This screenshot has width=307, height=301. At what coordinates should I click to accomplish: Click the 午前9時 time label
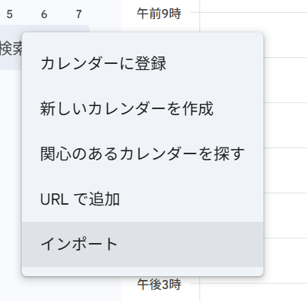click(159, 14)
